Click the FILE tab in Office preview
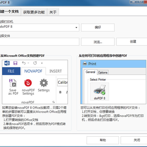The height and width of the screenshot is (147, 147). pos(11,71)
